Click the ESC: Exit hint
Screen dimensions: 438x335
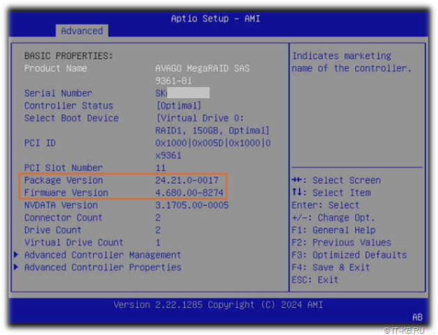tap(315, 280)
